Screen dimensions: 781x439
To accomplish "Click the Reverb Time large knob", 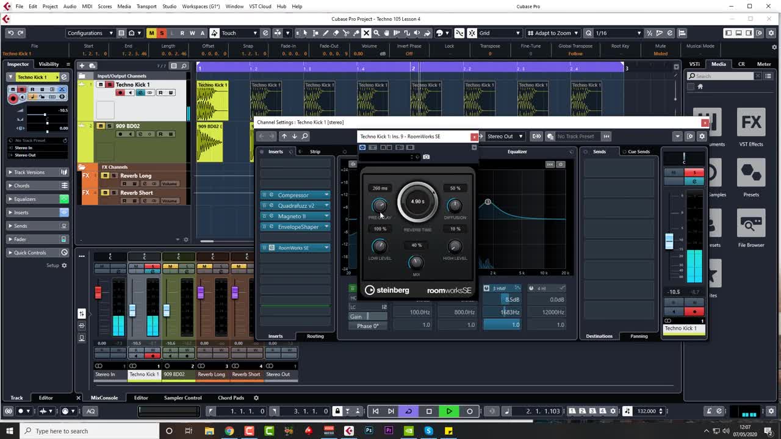I will coord(417,202).
